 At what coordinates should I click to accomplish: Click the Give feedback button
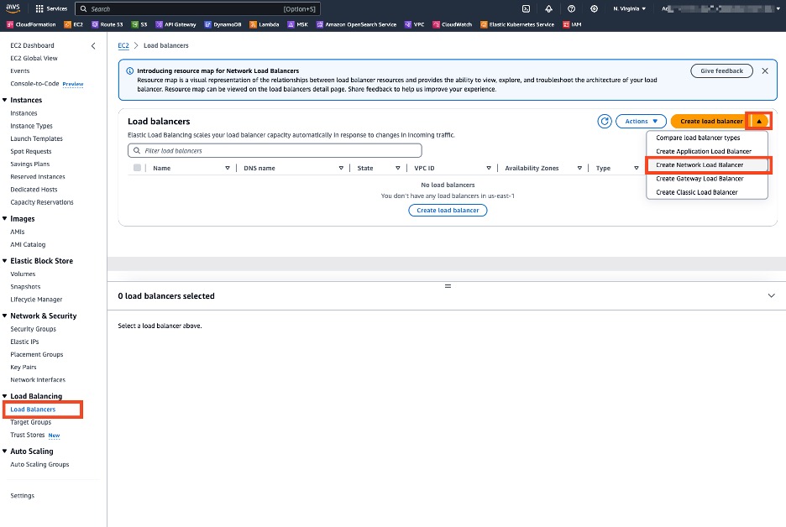pyautogui.click(x=721, y=70)
